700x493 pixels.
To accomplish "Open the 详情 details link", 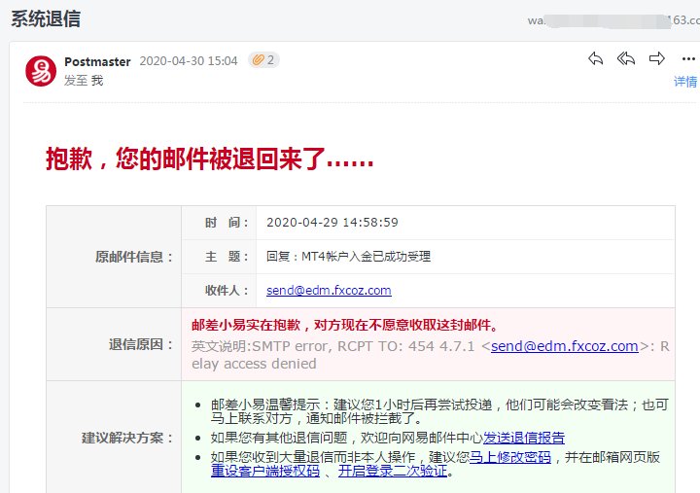I will click(685, 82).
